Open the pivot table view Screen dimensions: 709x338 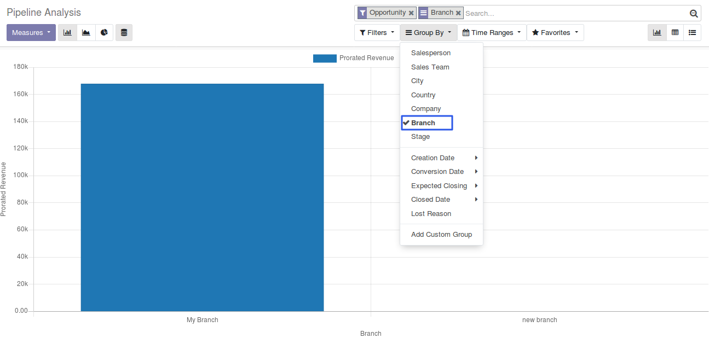pyautogui.click(x=675, y=33)
